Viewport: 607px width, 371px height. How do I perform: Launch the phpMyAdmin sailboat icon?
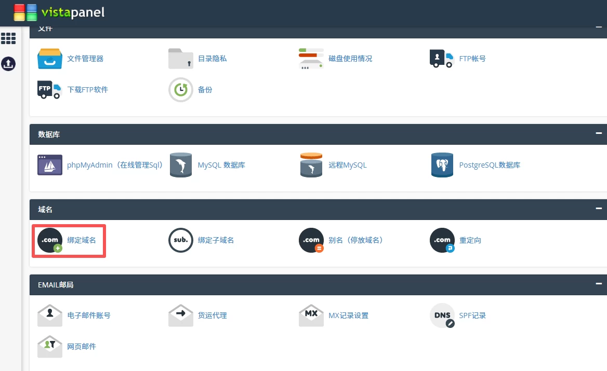click(50, 165)
